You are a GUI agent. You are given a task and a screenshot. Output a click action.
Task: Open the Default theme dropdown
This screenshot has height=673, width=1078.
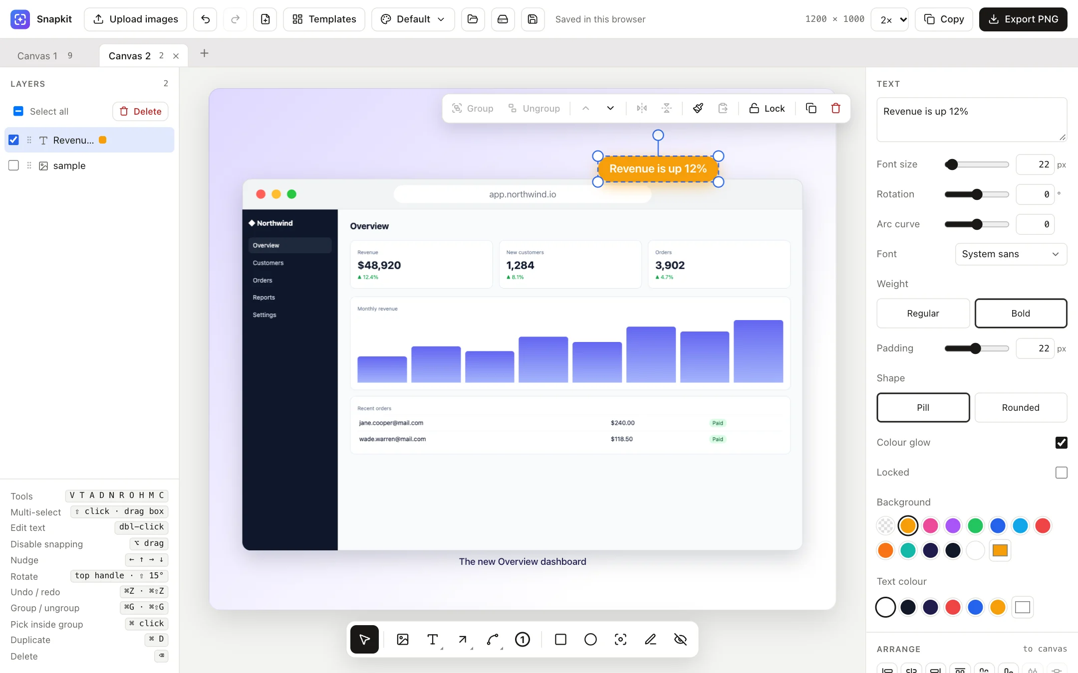(413, 19)
